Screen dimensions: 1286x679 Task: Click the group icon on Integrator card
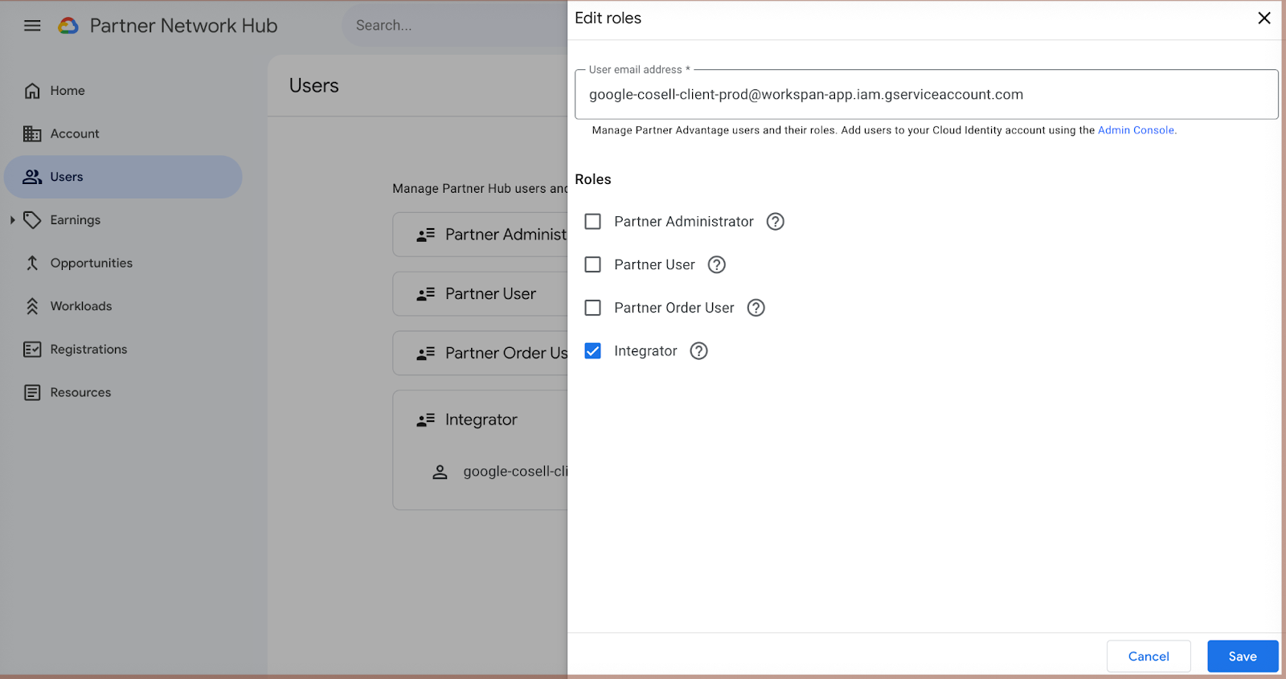click(x=425, y=419)
